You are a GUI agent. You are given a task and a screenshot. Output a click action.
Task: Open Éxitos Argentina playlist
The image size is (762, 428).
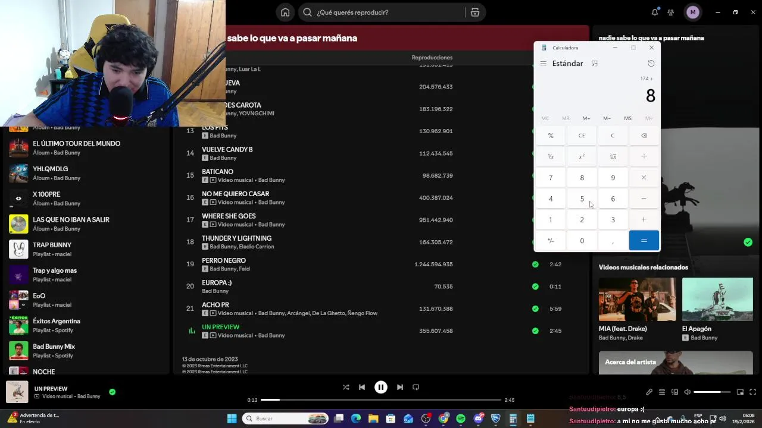point(86,325)
